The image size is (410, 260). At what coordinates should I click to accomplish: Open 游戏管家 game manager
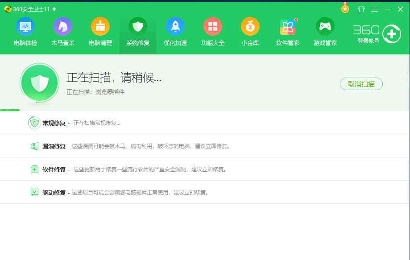pos(325,31)
